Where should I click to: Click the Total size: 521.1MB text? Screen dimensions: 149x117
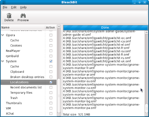(x=76, y=114)
